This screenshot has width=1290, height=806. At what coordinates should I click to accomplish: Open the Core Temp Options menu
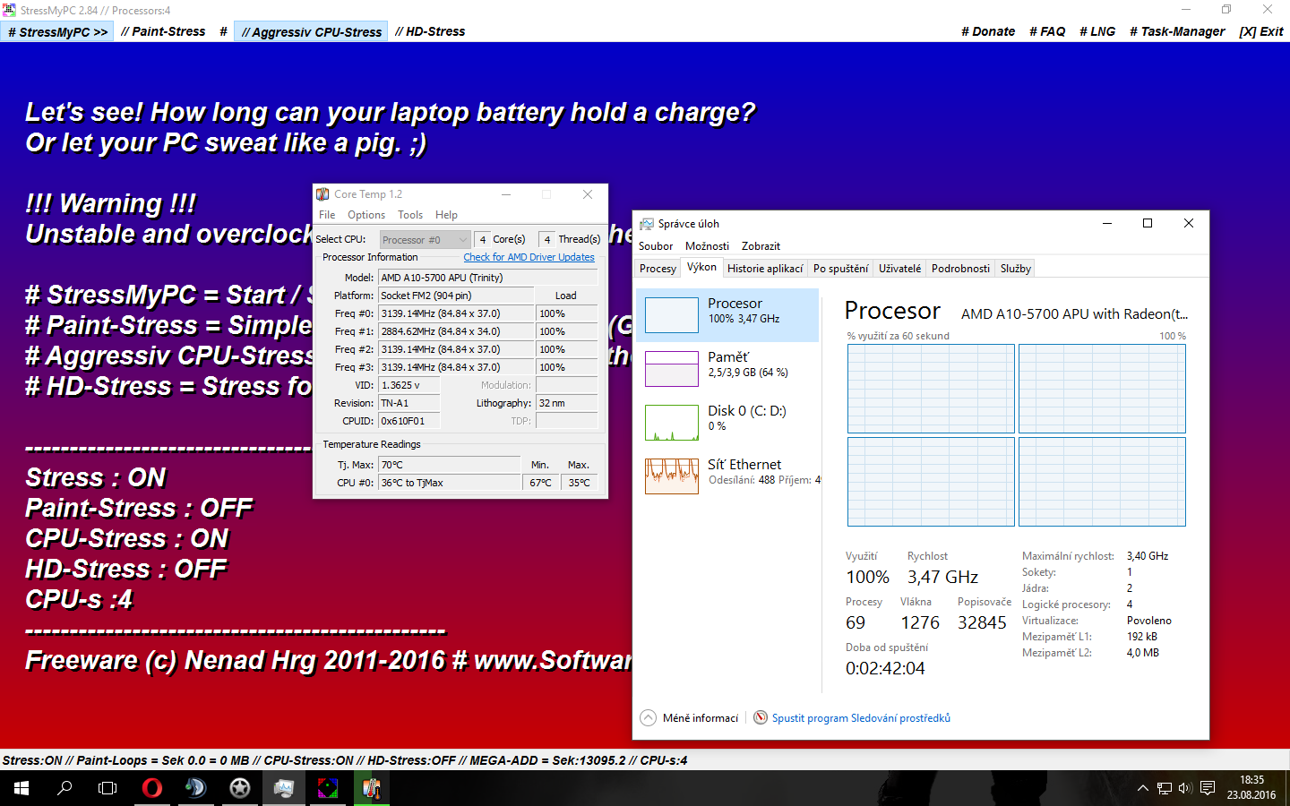[366, 215]
